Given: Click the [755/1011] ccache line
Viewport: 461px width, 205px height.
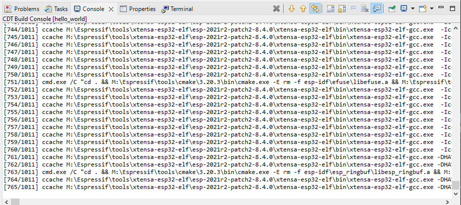Looking at the screenshot, I should coord(228,112).
